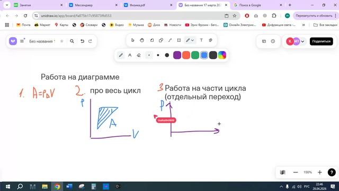The width and height of the screenshot is (339, 191).
Task: Choose the marker highlighter brush type
Action: 130,55
